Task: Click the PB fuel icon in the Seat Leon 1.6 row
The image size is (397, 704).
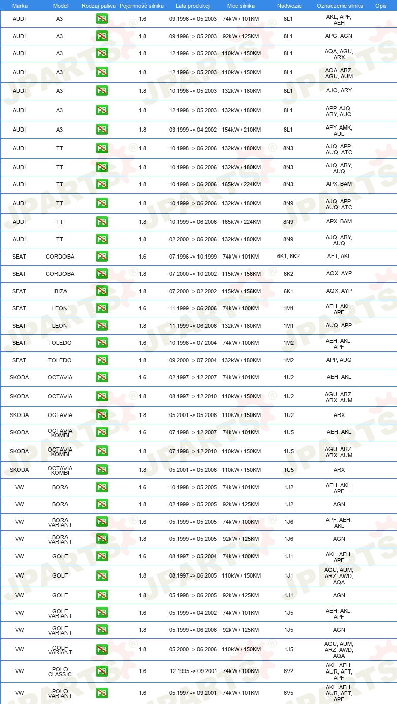Action: [x=102, y=308]
